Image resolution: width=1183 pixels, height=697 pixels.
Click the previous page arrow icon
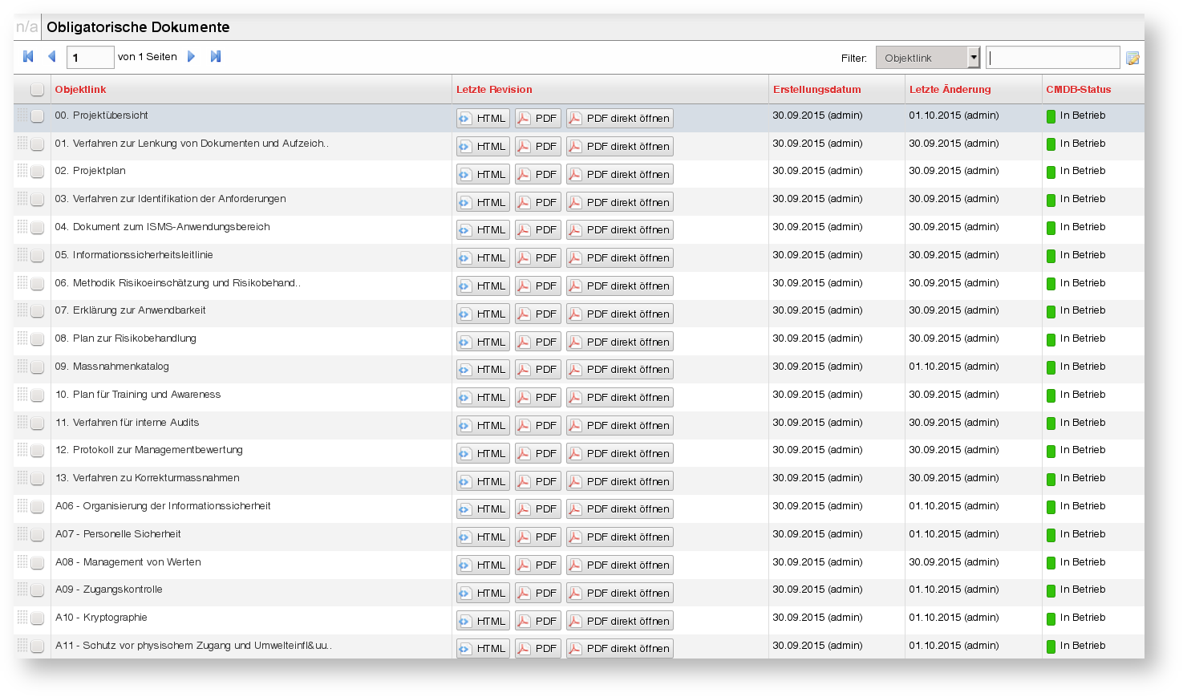(52, 56)
